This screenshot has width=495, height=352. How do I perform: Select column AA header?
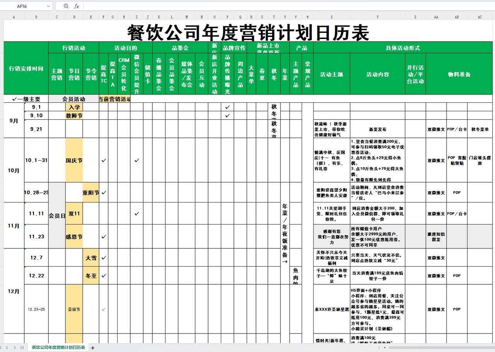pyautogui.click(x=436, y=17)
